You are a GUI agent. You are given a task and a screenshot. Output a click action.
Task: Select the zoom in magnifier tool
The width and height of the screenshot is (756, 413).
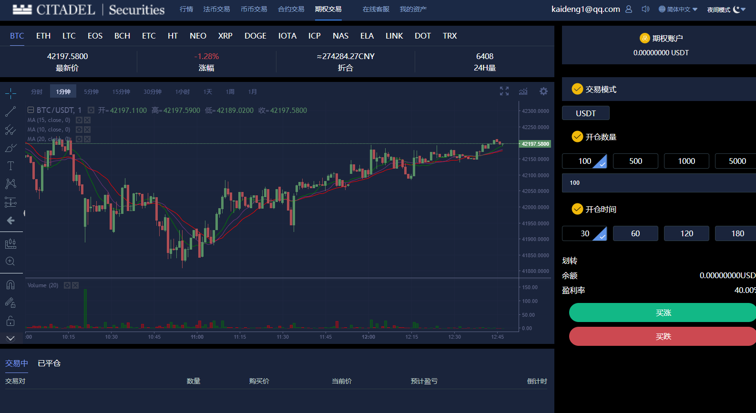pos(10,261)
